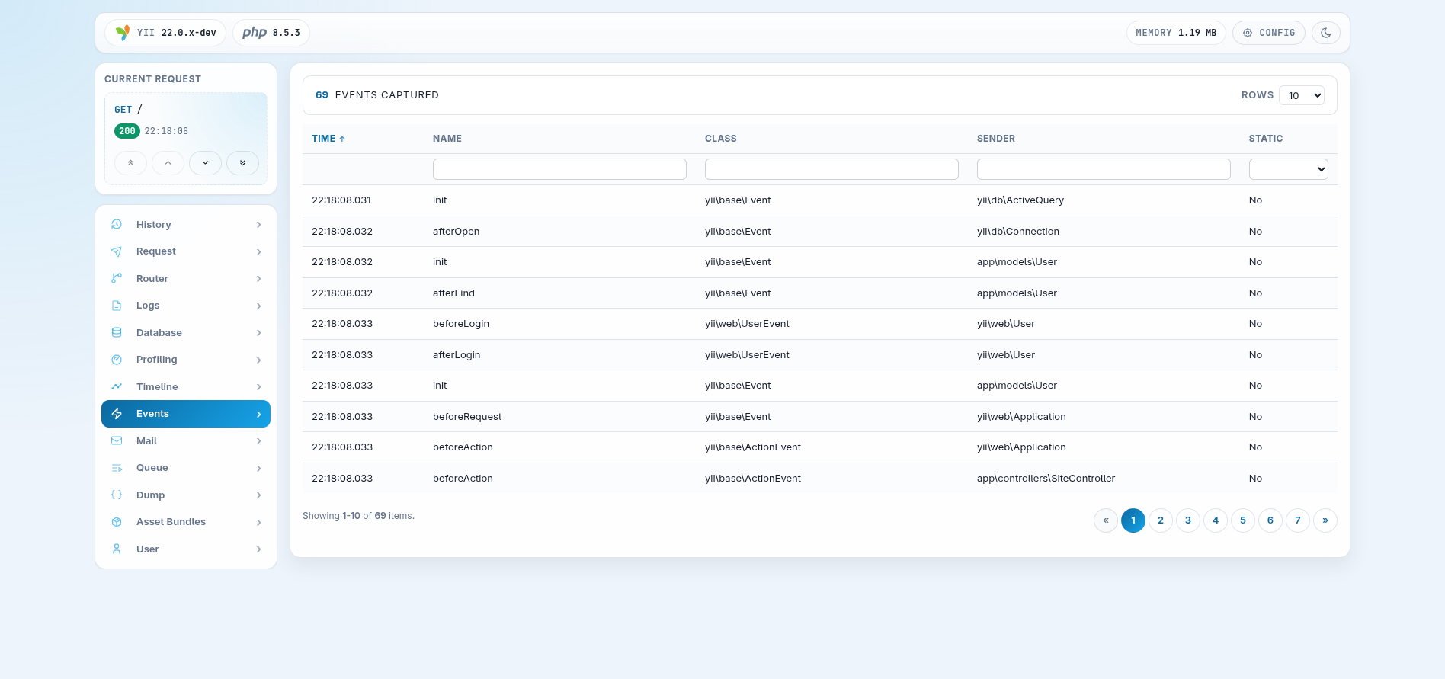The width and height of the screenshot is (1445, 679).
Task: Click the afterOpen event name
Action: pos(456,232)
